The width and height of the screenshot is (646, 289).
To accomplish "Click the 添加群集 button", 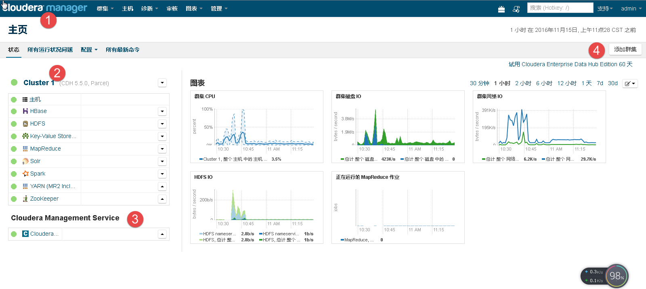I will click(x=625, y=49).
